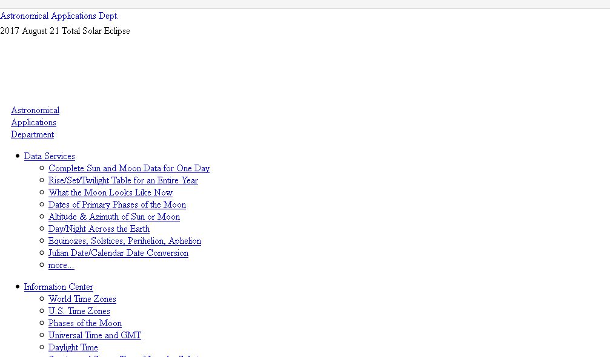View Day/Night Across the Earth page
610x357 pixels.
99,229
